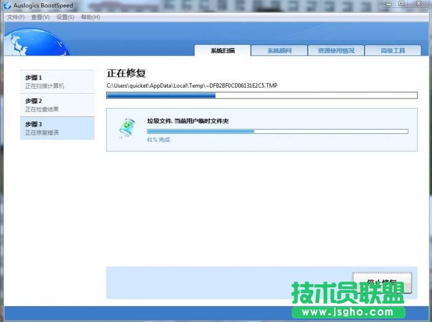This screenshot has width=432, height=322.
Task: Select the 高级工具 tab
Action: click(x=393, y=51)
